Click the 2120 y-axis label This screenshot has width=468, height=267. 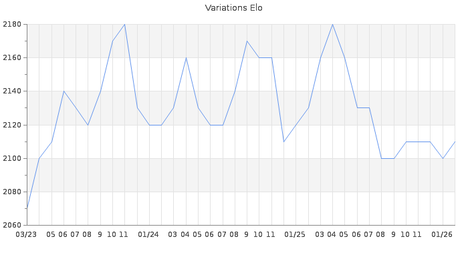pos(13,125)
